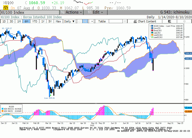
Task: Click the Lead2(26) legend label
Action: click(158, 37)
